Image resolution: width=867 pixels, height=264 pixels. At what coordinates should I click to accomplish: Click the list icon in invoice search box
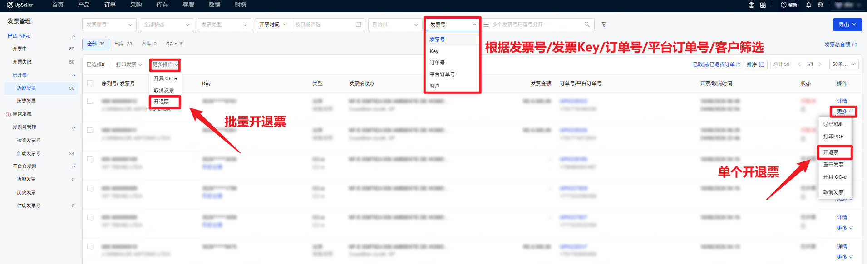[486, 24]
